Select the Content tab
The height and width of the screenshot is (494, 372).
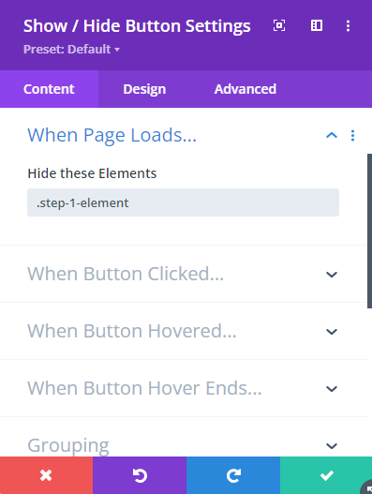point(49,89)
